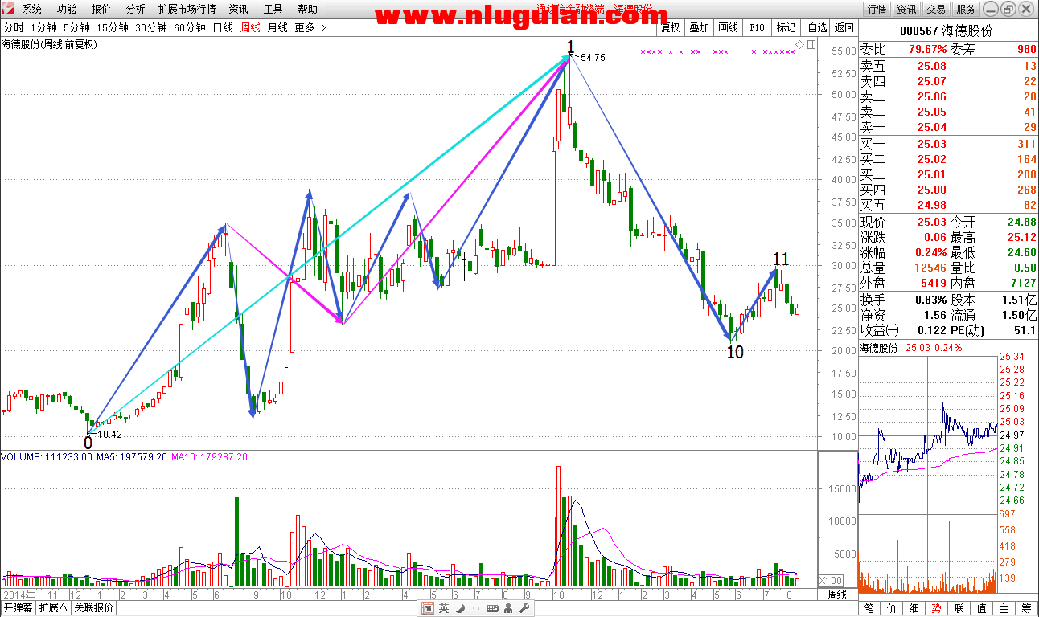Screen dimensions: 1039x617
Task: Open the 功能 menu
Action: (67, 10)
